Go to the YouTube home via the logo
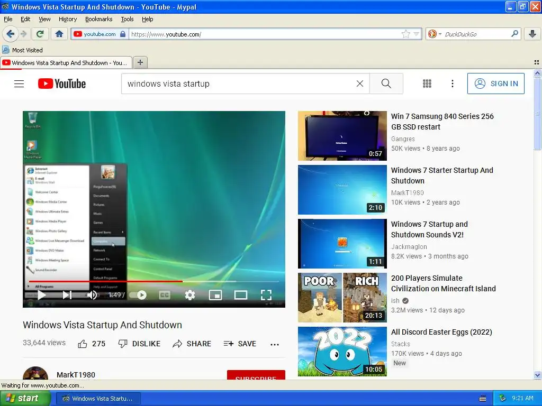This screenshot has height=406, width=542. click(62, 84)
